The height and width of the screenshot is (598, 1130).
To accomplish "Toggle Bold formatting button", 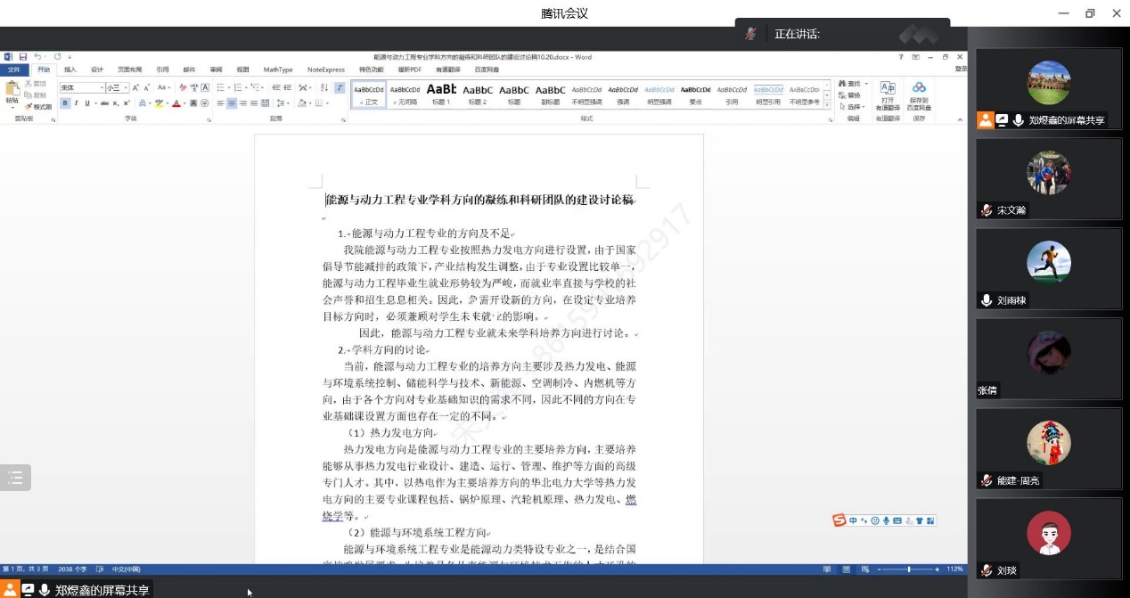I will [65, 103].
